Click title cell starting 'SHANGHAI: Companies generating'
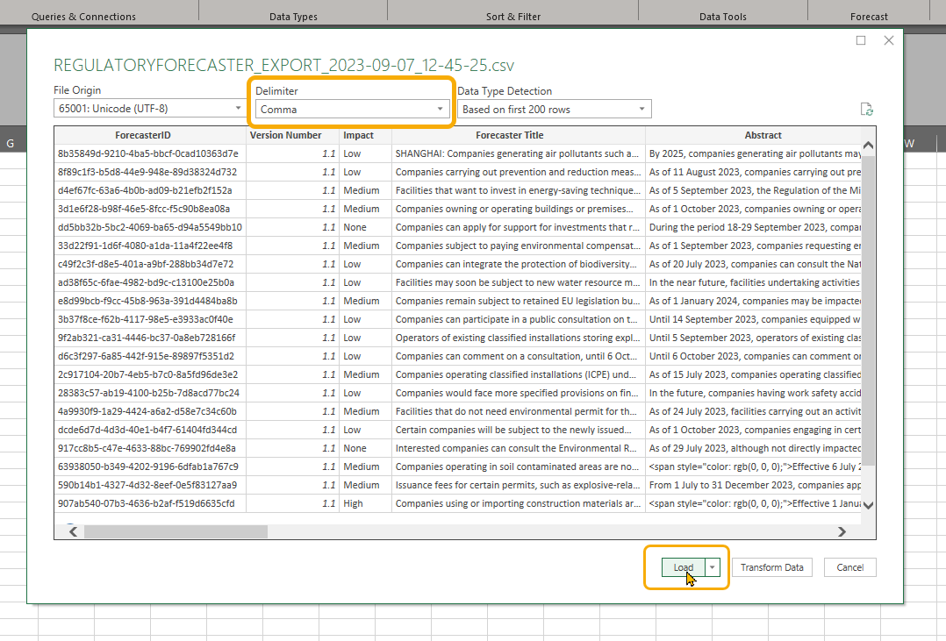The width and height of the screenshot is (946, 641). [519, 153]
